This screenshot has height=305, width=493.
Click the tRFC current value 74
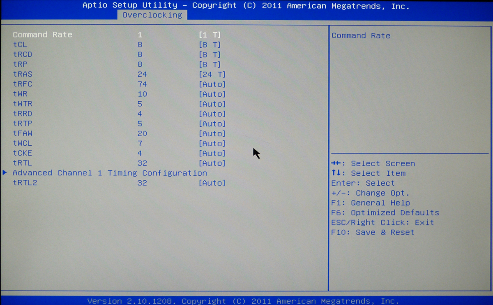click(x=142, y=84)
